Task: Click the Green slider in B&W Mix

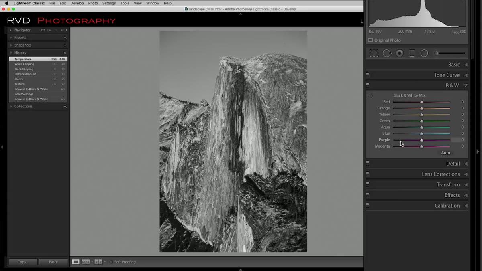Action: pos(421,121)
